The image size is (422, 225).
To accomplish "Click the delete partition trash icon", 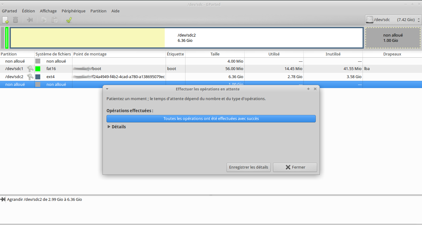I will point(15,20).
